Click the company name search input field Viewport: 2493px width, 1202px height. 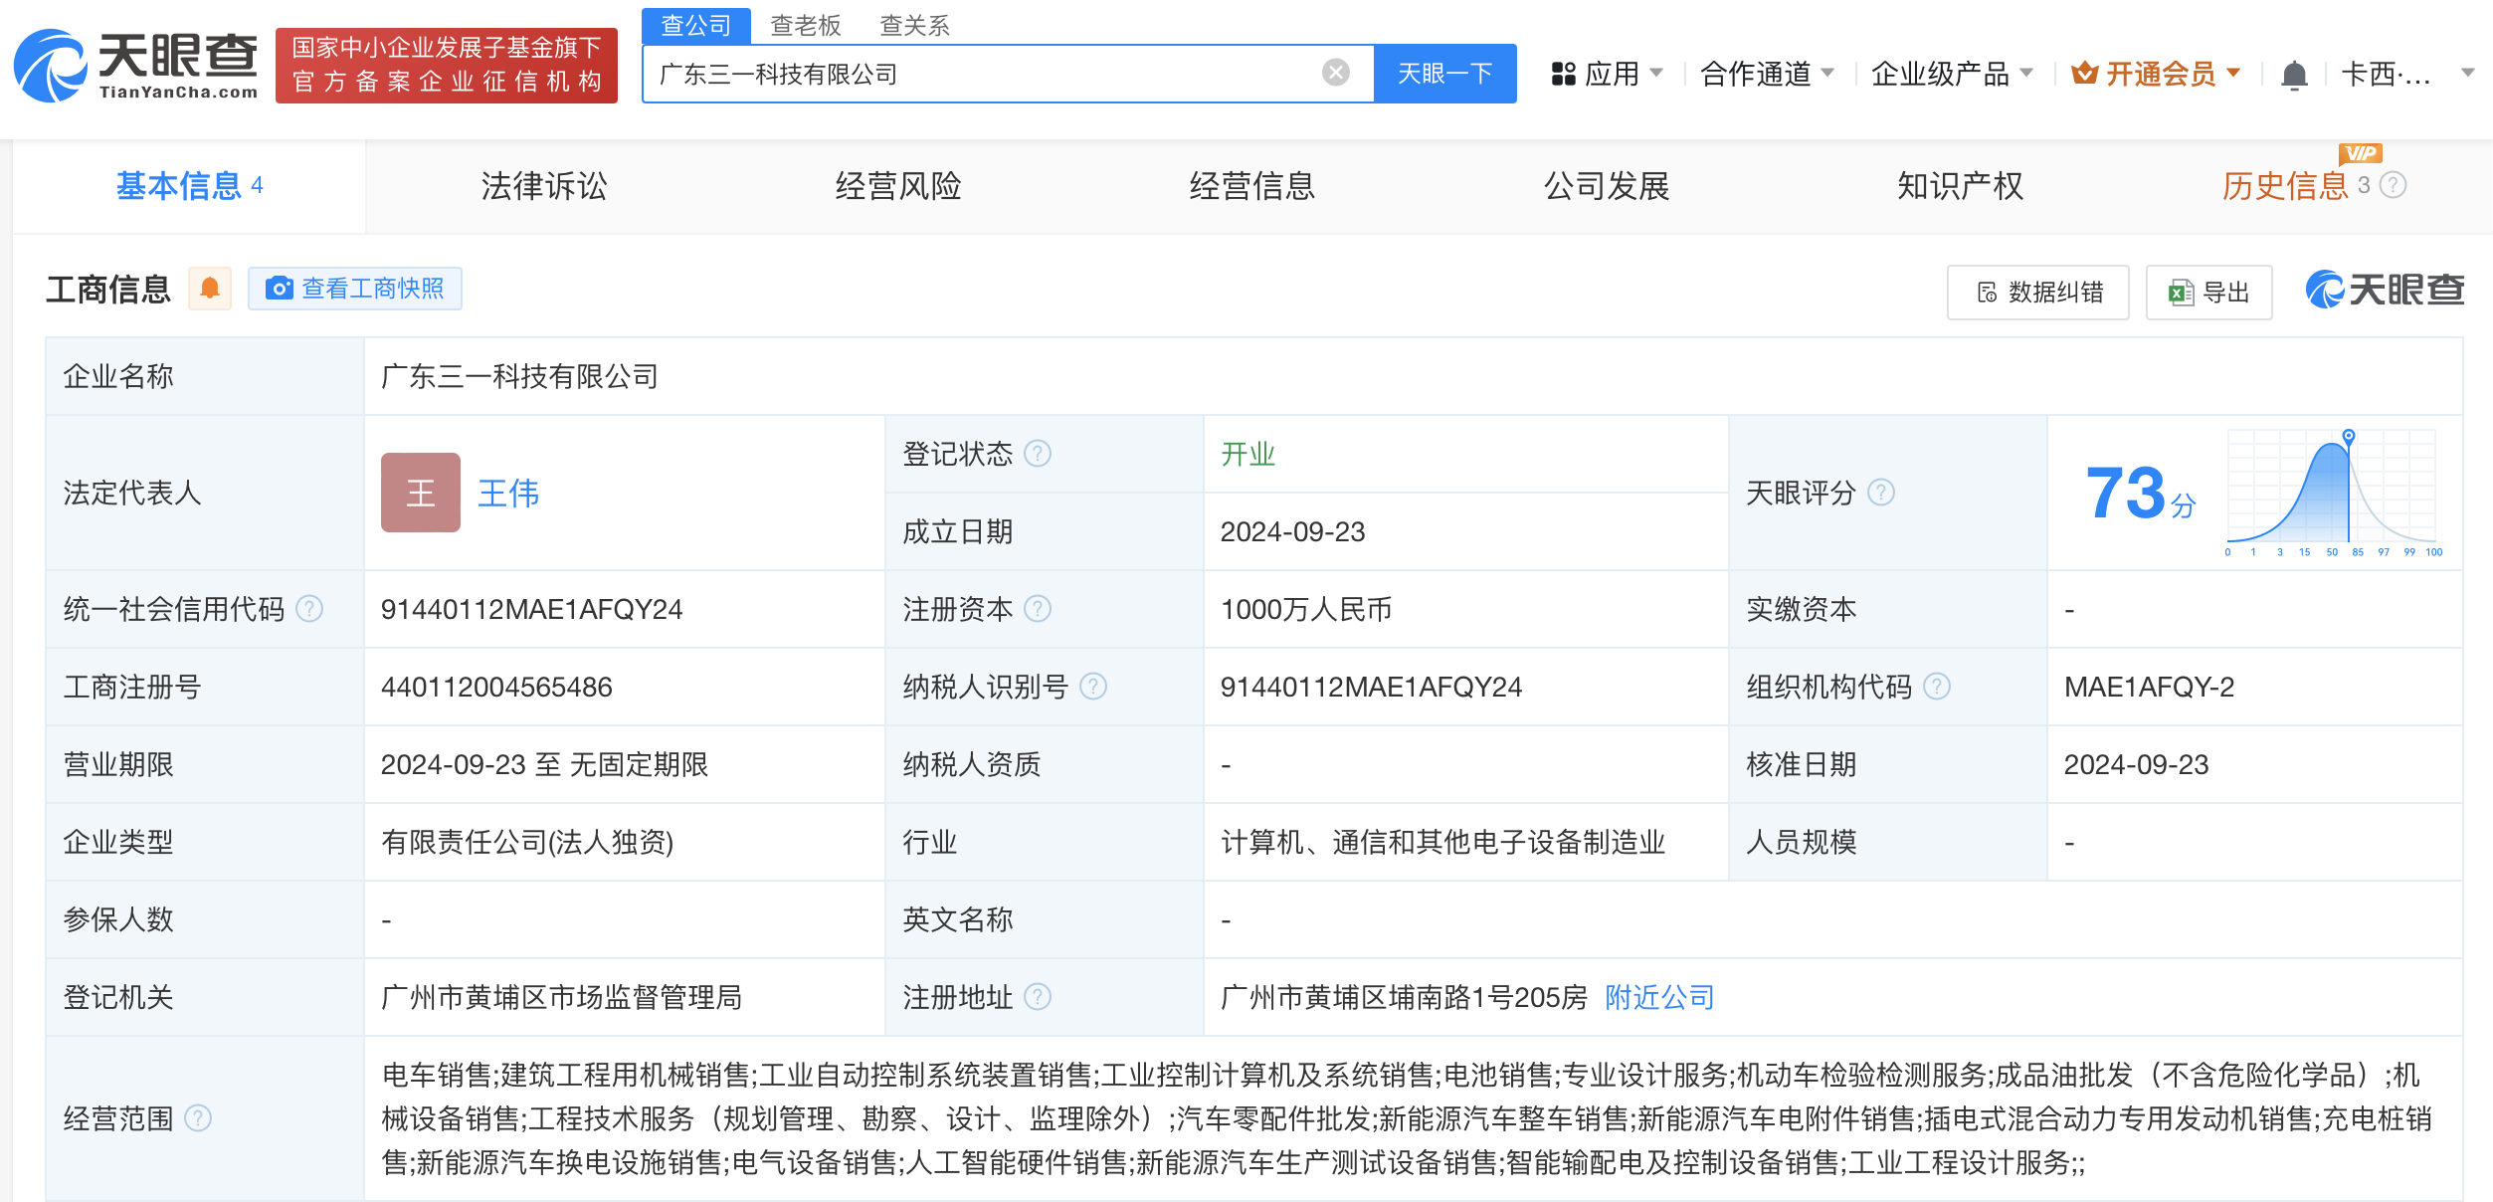pyautogui.click(x=985, y=74)
